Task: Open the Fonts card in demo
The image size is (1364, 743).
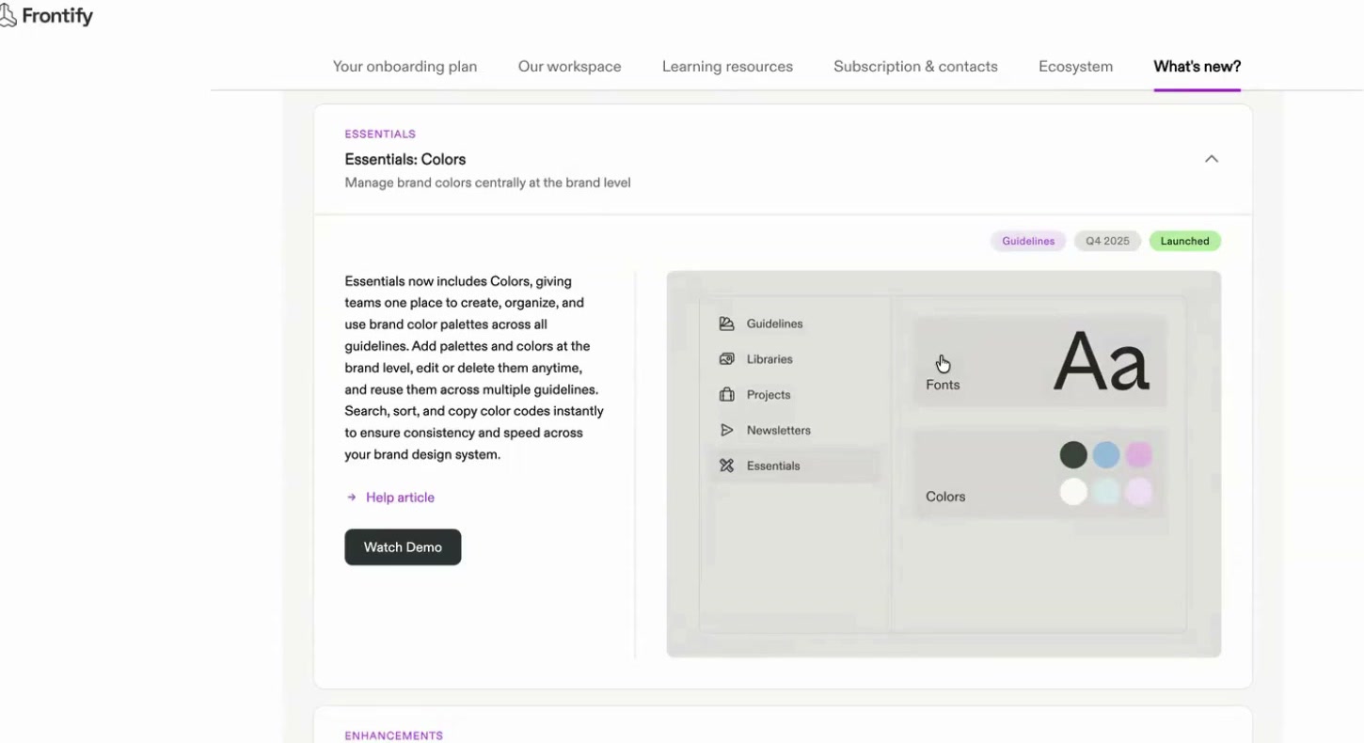Action: coord(1040,362)
